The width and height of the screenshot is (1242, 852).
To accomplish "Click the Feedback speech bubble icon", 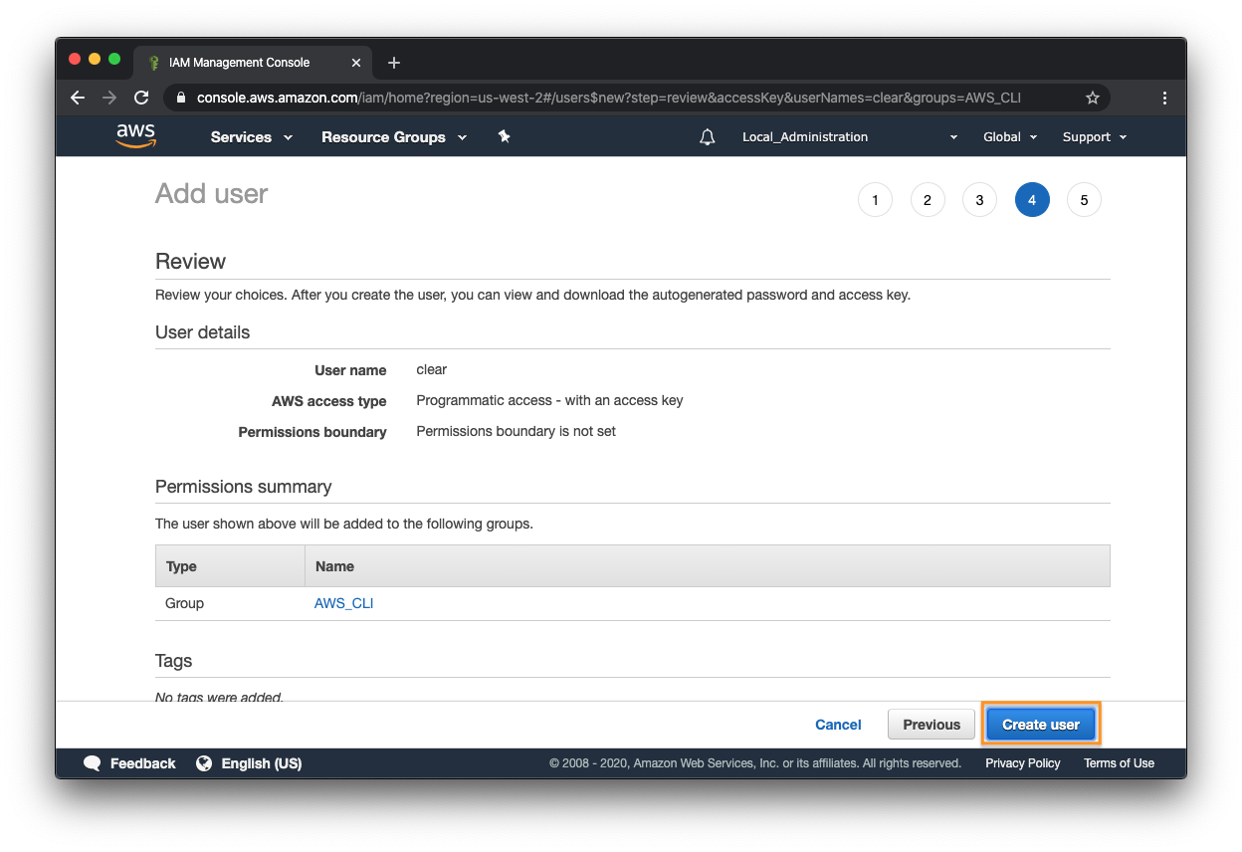I will click(93, 763).
